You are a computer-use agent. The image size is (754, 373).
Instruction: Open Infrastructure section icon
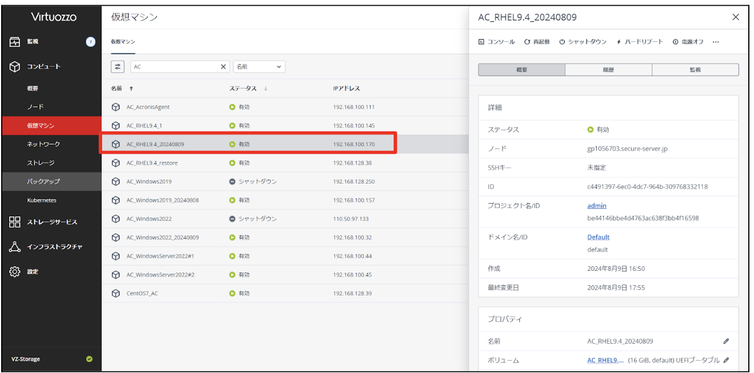pyautogui.click(x=15, y=247)
